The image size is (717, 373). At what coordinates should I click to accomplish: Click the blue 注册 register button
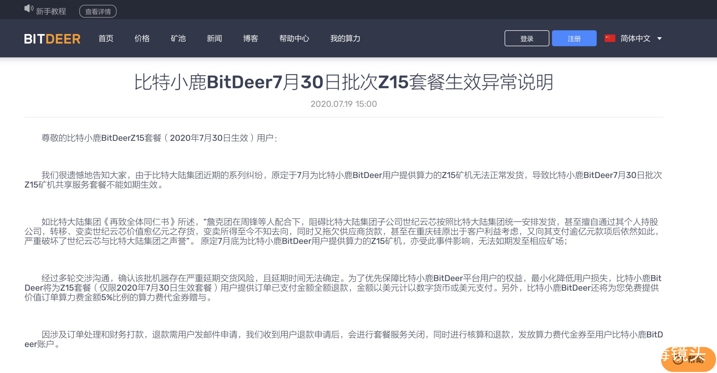pos(574,38)
